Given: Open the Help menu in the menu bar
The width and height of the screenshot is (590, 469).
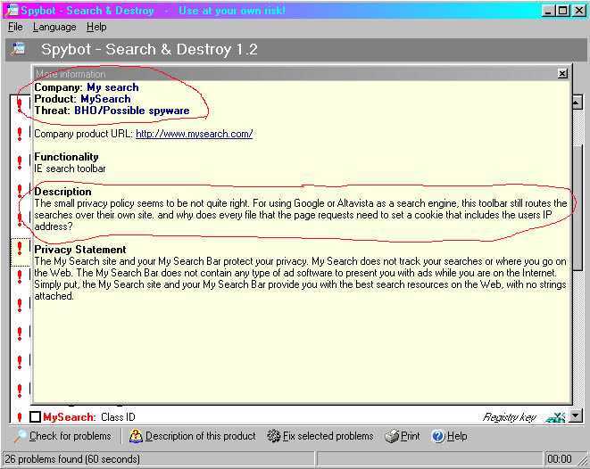Looking at the screenshot, I should click(x=96, y=27).
